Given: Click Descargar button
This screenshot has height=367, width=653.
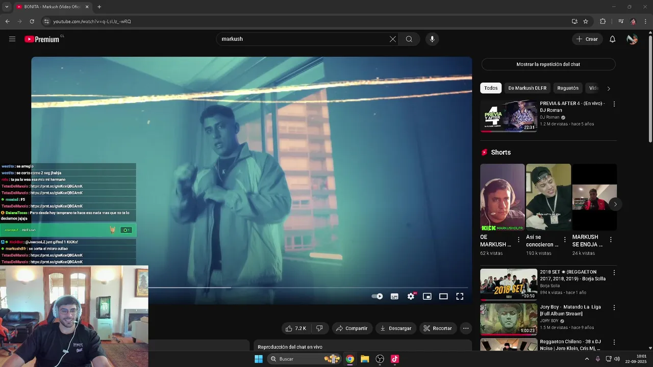Looking at the screenshot, I should (x=395, y=328).
